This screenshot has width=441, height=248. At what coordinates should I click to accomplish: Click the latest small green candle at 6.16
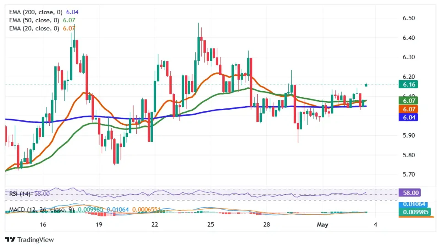point(366,85)
